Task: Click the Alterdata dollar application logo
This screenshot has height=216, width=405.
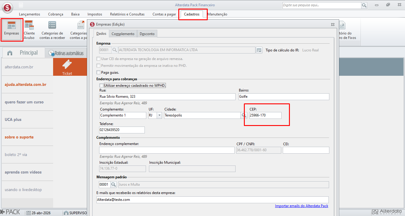Action: 7,7
